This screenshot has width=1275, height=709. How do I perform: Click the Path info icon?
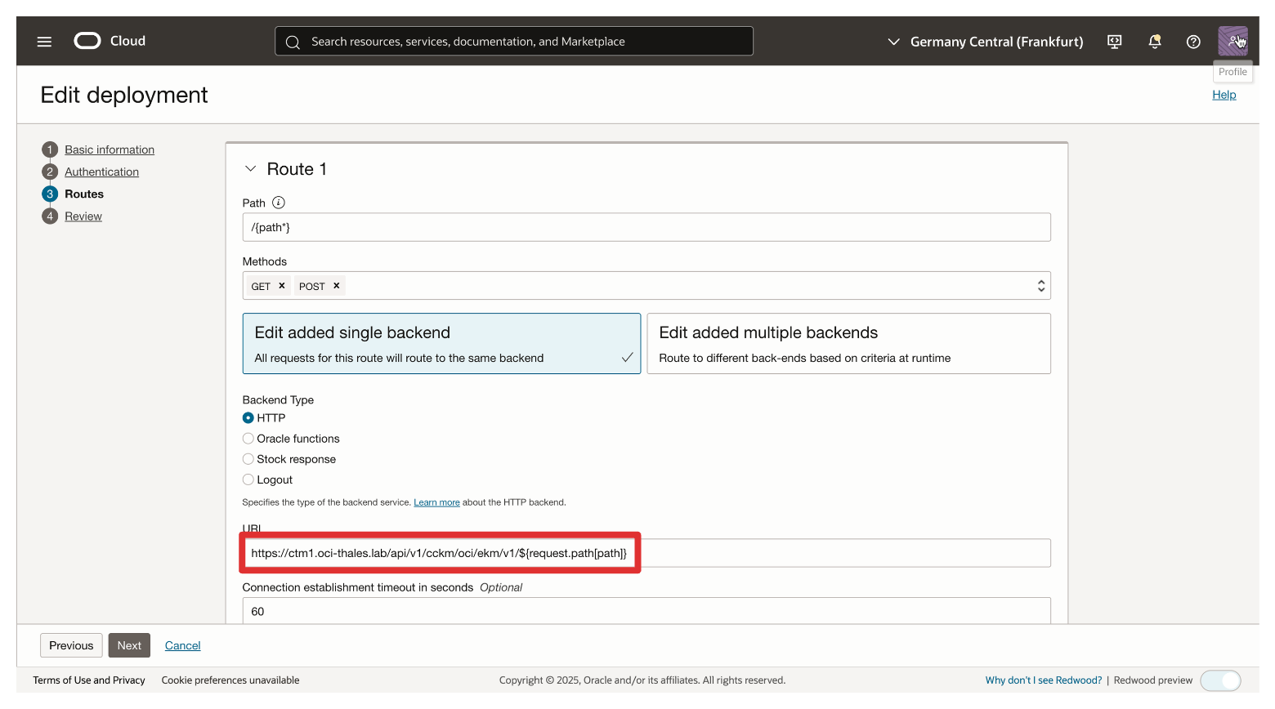[x=279, y=203]
